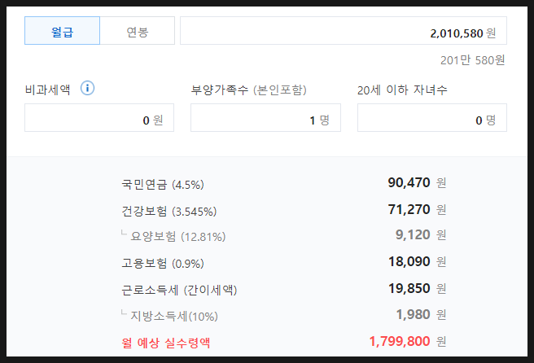Click the 90,470 national pension amount
The height and width of the screenshot is (363, 534).
click(x=409, y=183)
